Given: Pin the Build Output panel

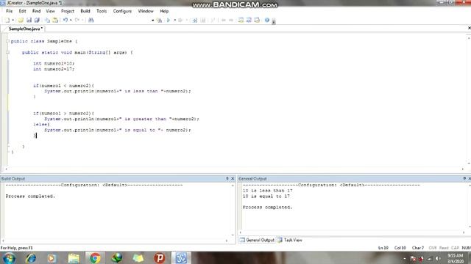Looking at the screenshot, I should coord(227,178).
